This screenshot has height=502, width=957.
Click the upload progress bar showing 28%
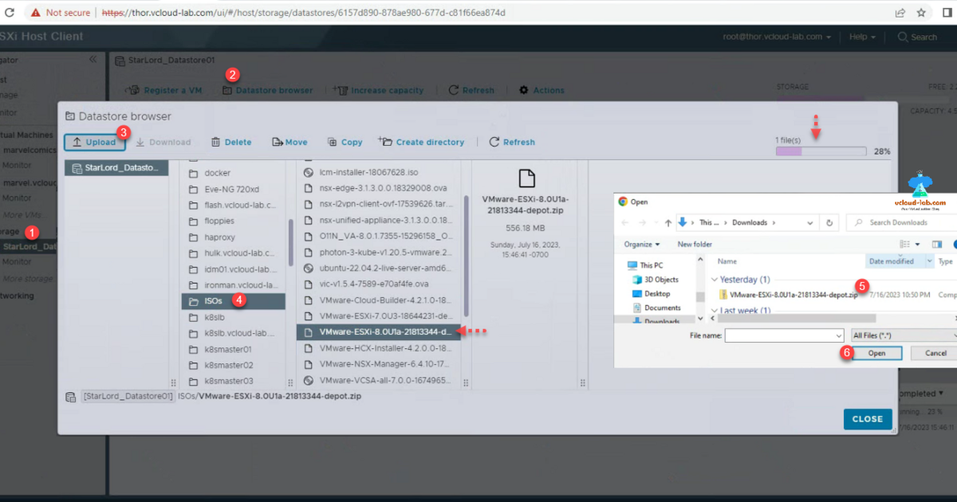(821, 151)
